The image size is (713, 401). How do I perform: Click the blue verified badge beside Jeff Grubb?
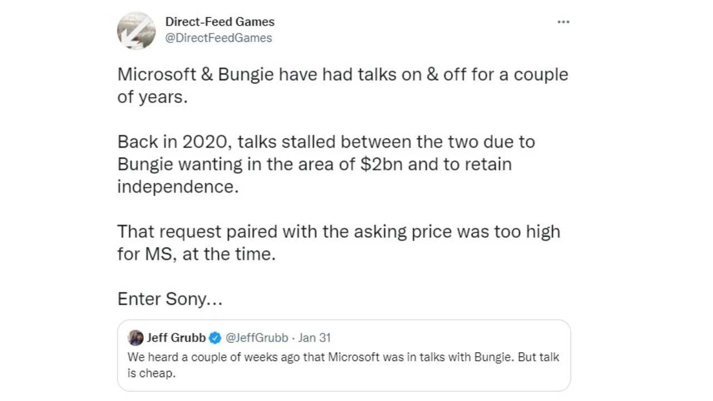click(x=215, y=338)
